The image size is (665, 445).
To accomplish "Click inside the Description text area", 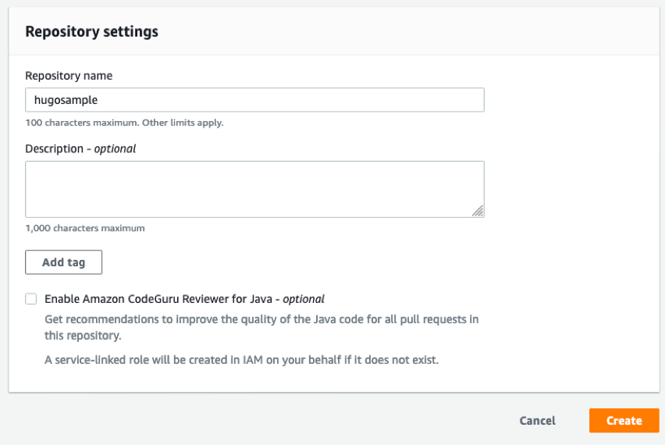I will coord(254,189).
